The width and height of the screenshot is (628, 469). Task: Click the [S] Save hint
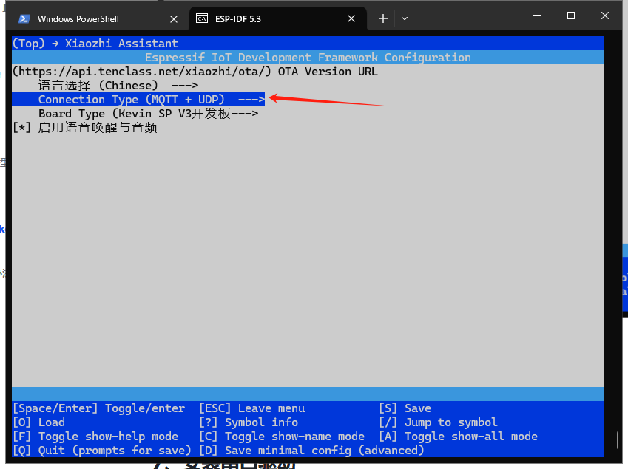pos(405,408)
